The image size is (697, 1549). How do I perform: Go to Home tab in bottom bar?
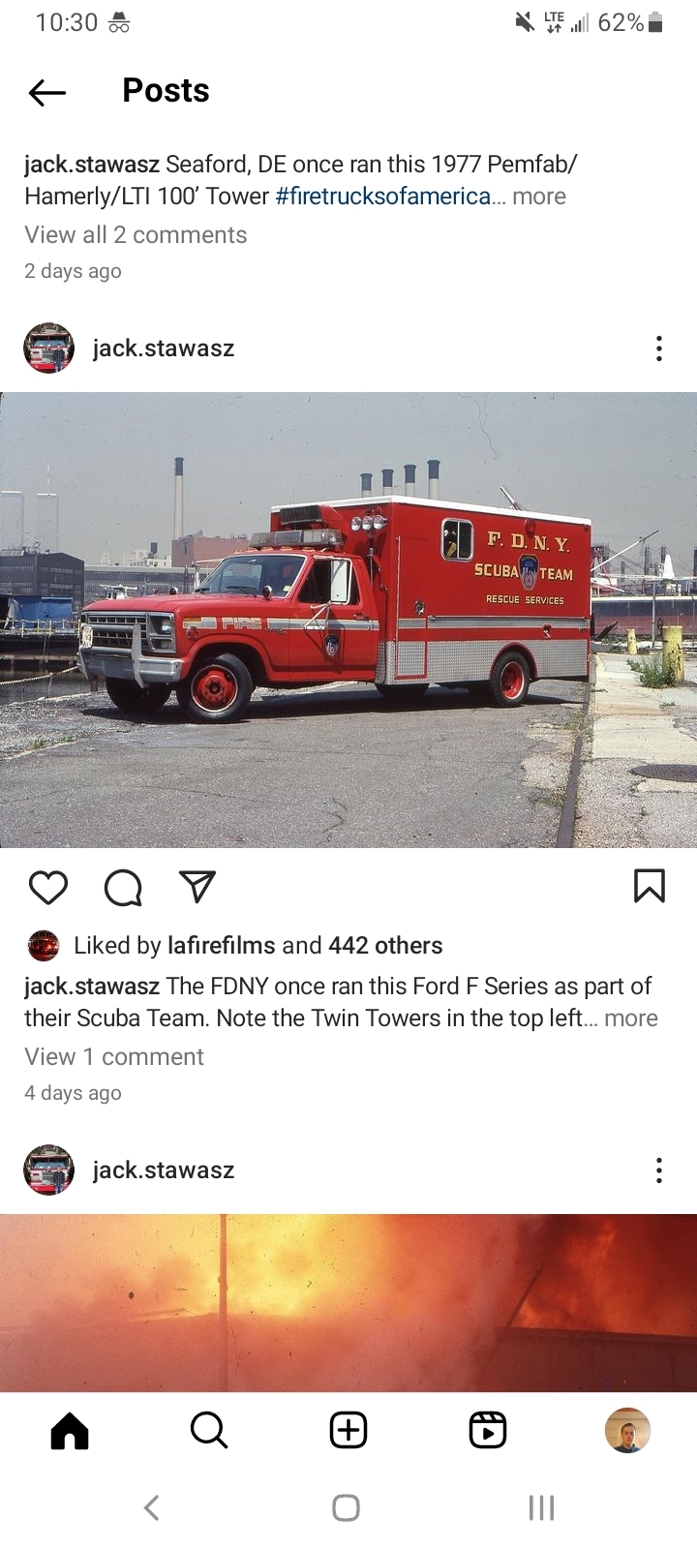coord(70,1430)
